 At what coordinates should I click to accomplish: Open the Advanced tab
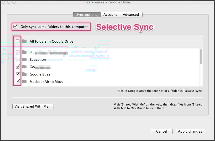click(x=131, y=14)
